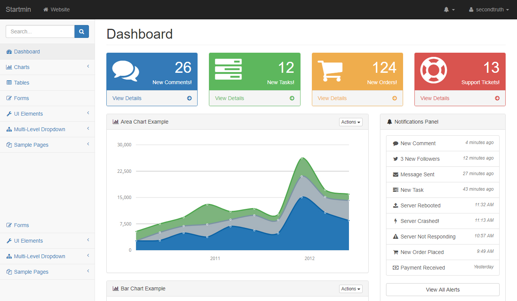Viewport: 517px width, 301px height.
Task: Click the upload icon next to Server Rebooted
Action: [x=396, y=205]
